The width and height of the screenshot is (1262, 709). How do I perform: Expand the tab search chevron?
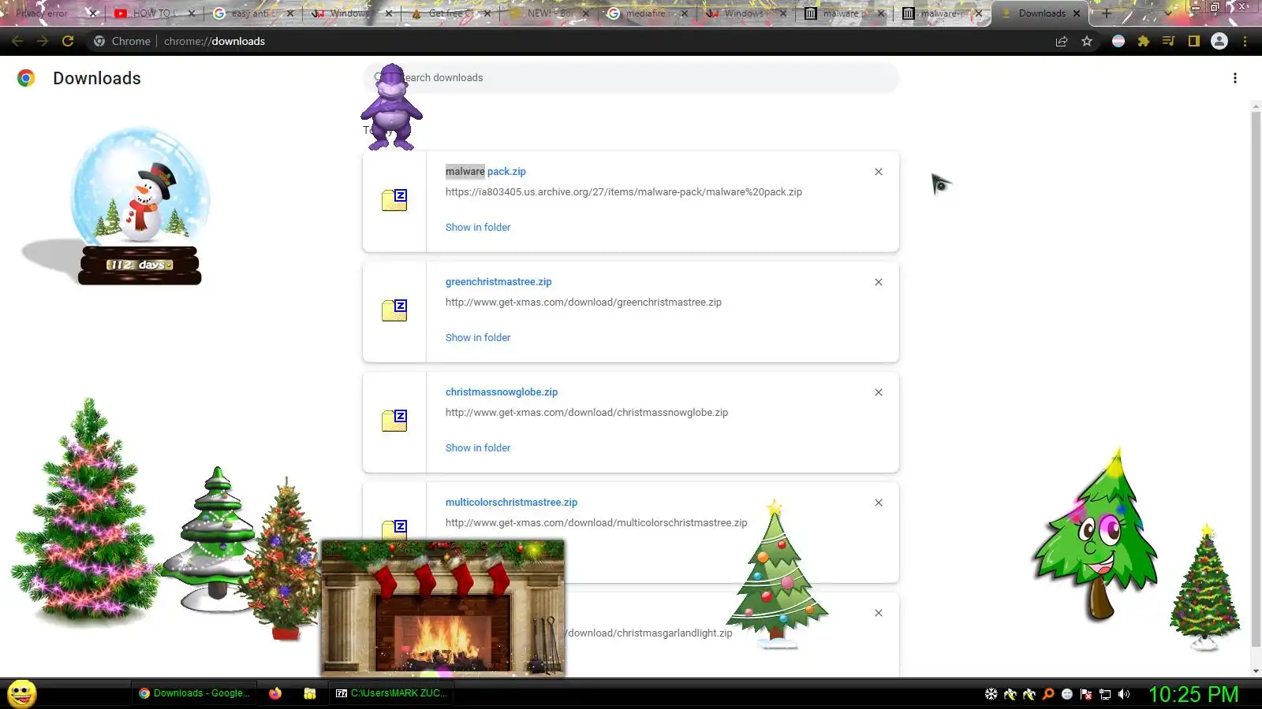[x=1168, y=13]
